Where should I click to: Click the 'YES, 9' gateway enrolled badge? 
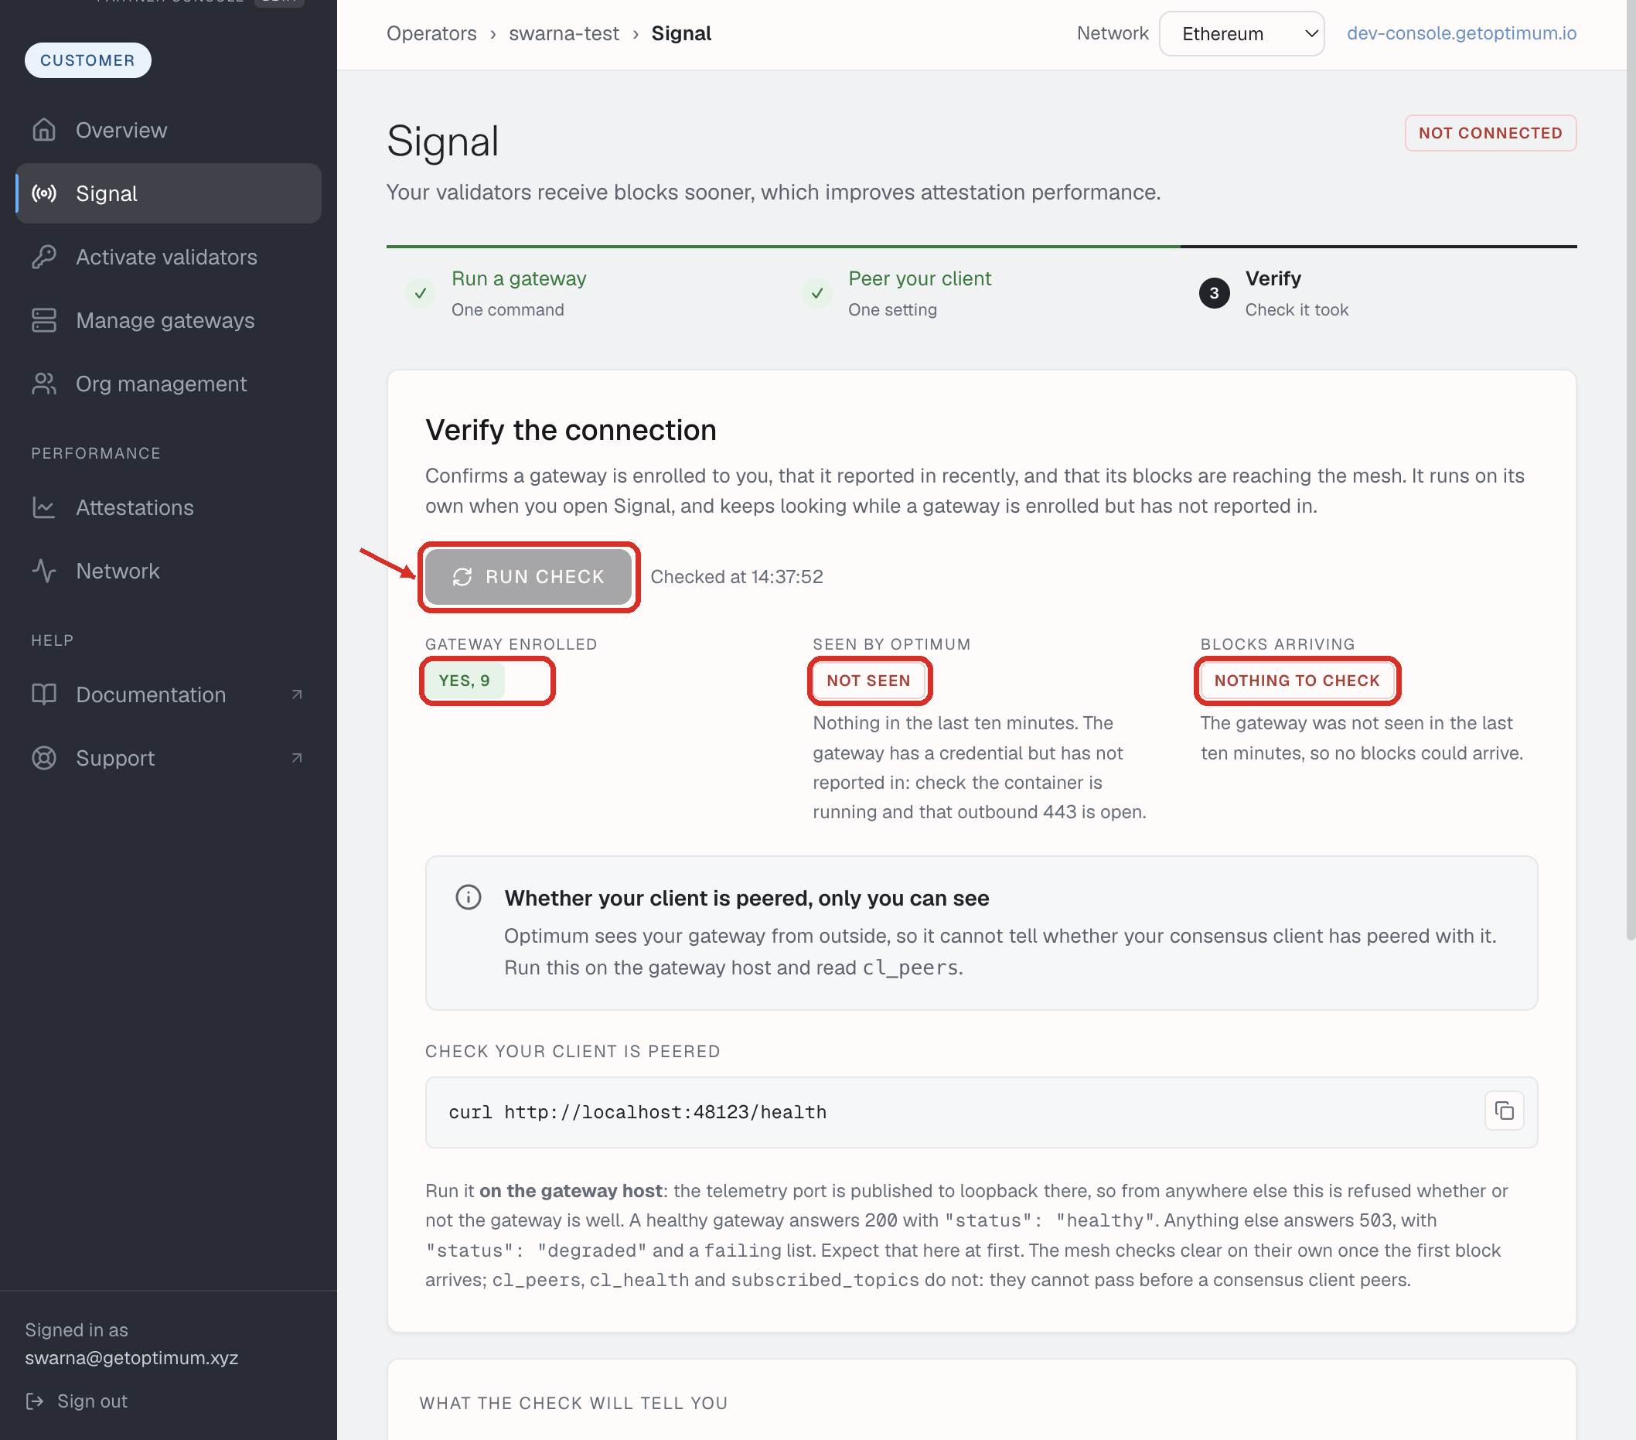pos(464,681)
